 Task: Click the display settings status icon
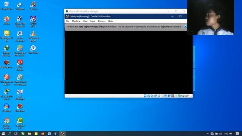pyautogui.click(x=166, y=96)
